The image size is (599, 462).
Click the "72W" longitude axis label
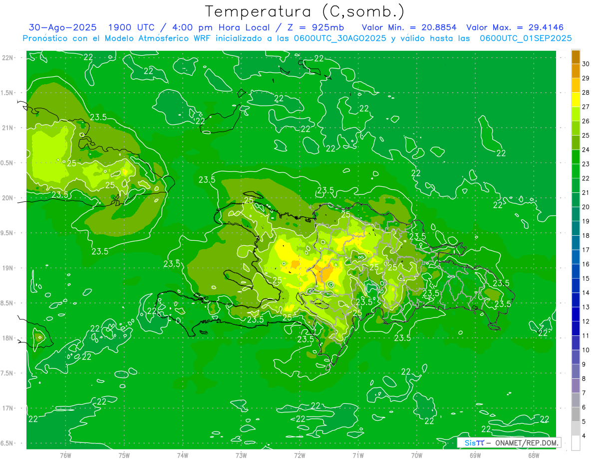(299, 455)
